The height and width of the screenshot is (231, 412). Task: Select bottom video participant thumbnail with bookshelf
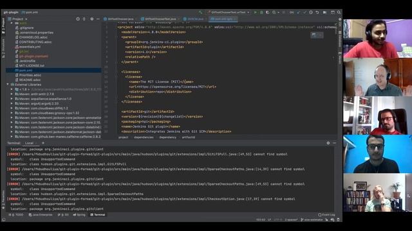click(377, 193)
